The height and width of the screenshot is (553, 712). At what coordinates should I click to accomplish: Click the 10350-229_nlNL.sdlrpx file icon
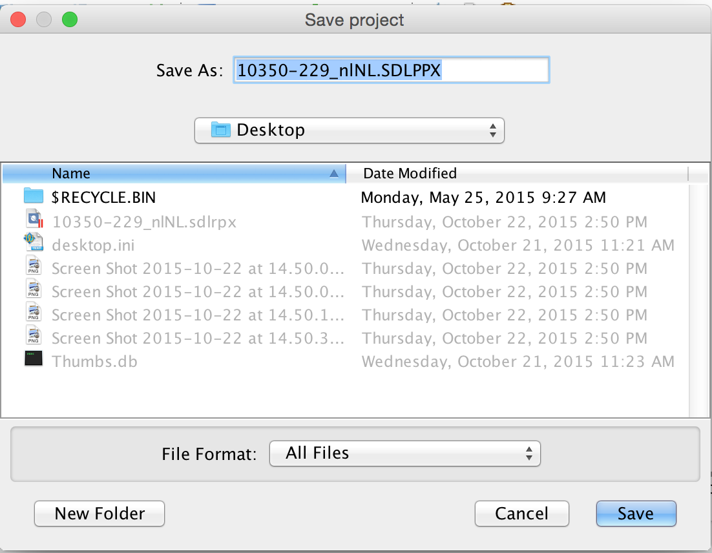pos(33,222)
